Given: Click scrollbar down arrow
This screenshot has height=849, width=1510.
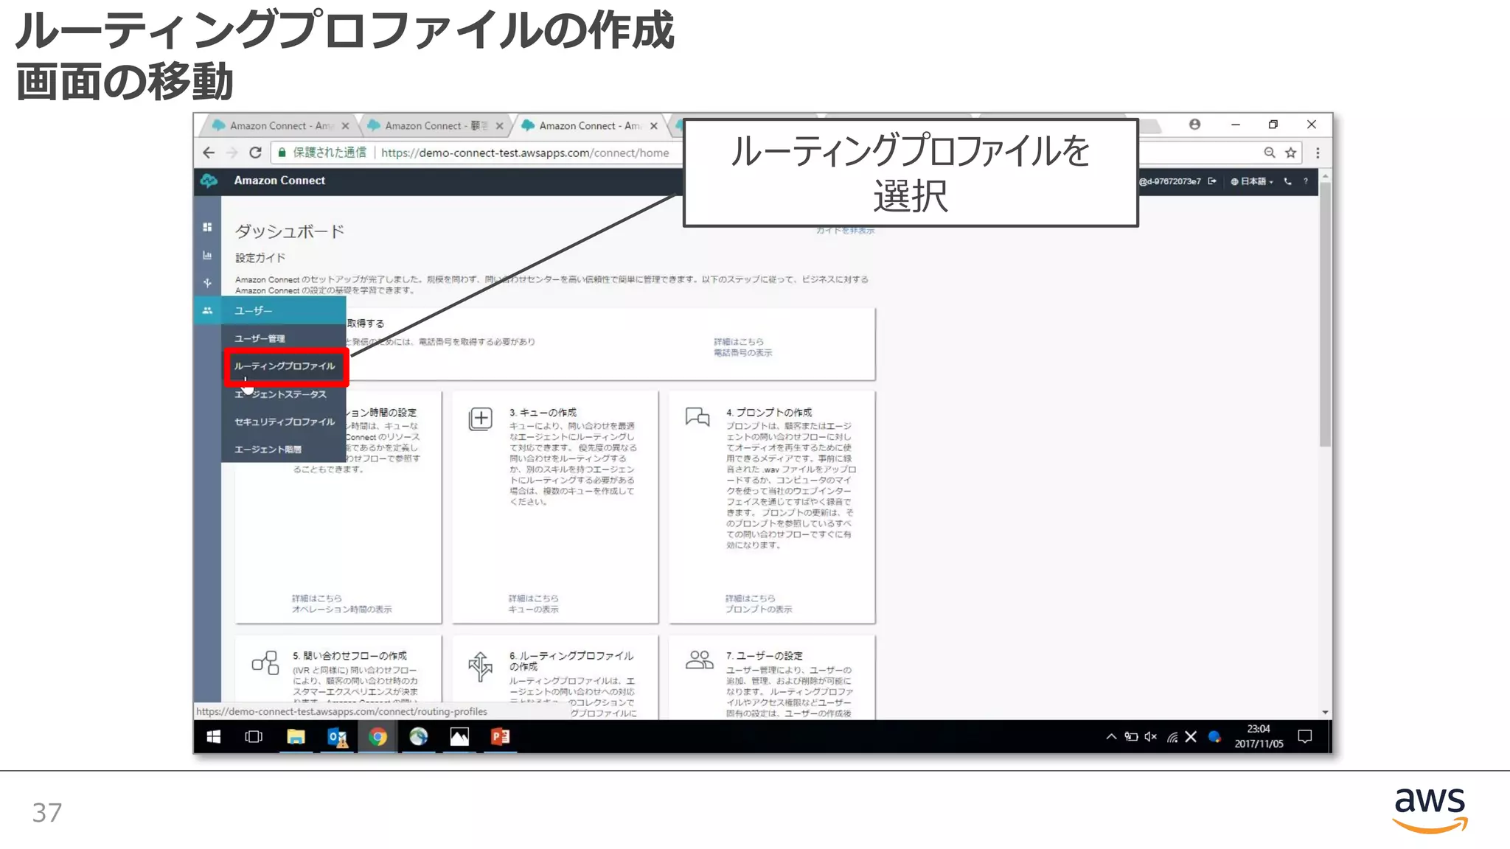Looking at the screenshot, I should click(1325, 712).
